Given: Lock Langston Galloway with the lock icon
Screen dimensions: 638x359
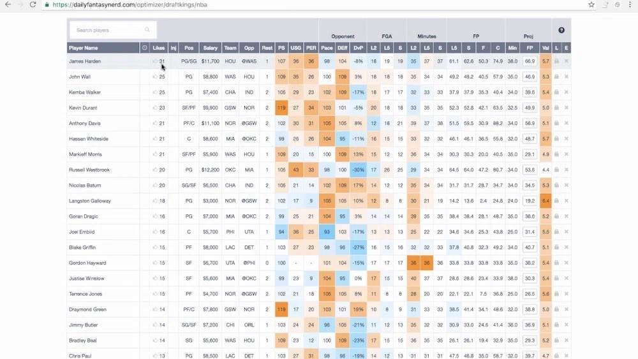Looking at the screenshot, I should [556, 201].
